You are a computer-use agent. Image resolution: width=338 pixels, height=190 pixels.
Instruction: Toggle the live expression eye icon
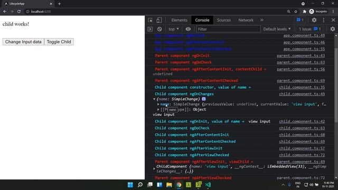pos(188,29)
